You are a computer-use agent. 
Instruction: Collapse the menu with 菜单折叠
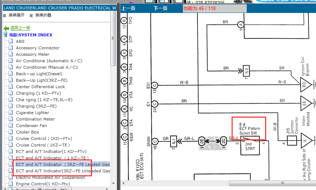pyautogui.click(x=43, y=15)
